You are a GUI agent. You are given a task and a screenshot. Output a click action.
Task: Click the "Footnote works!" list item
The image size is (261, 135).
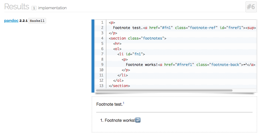click(120, 120)
